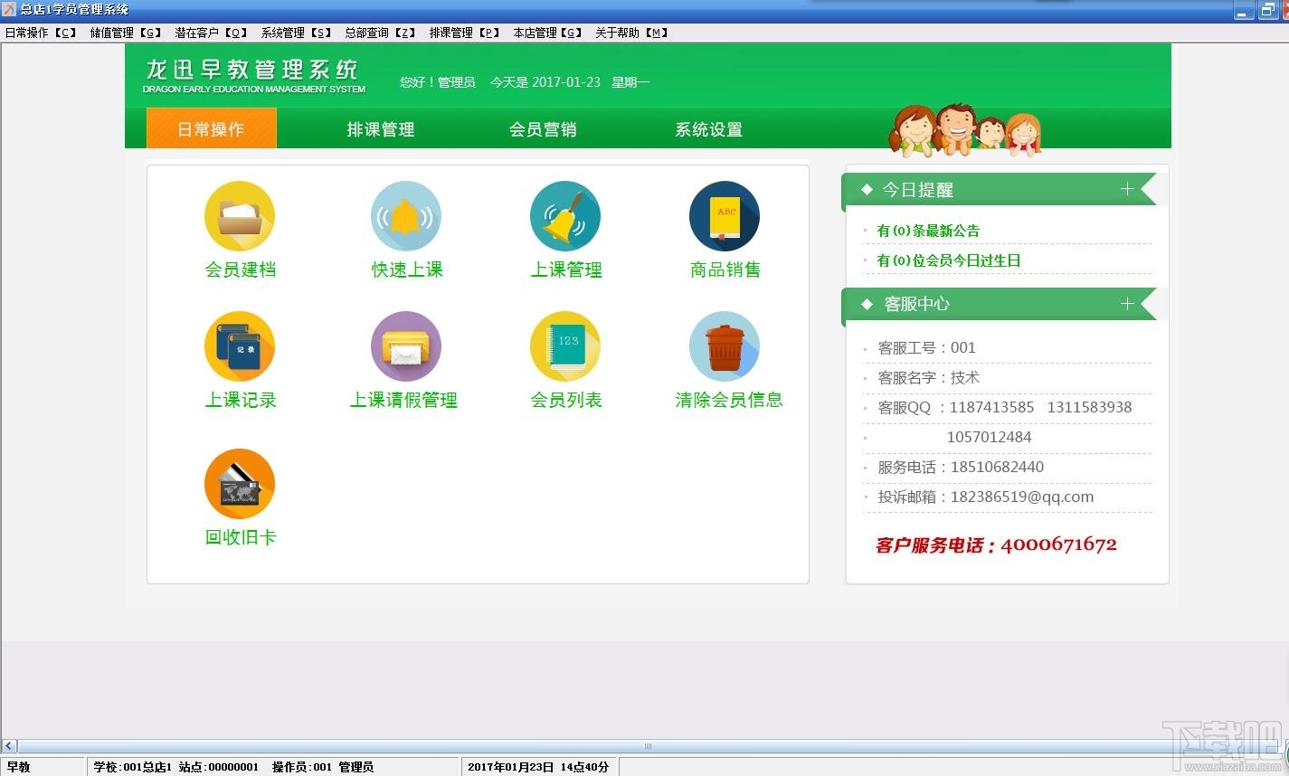Screen dimensions: 1289x776
Task: Click 操作员:001 管理员 status entry
Action: (x=323, y=767)
